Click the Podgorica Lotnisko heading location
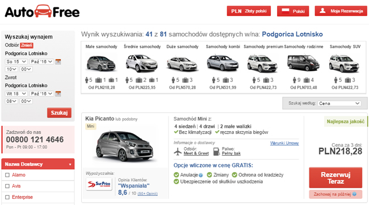 pyautogui.click(x=292, y=35)
